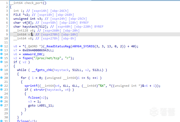Select variable v7 declaration on line 9
Screen dimensions: 180x122
click(23, 34)
